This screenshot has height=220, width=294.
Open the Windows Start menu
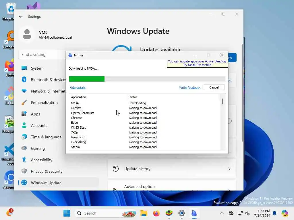click(x=67, y=213)
